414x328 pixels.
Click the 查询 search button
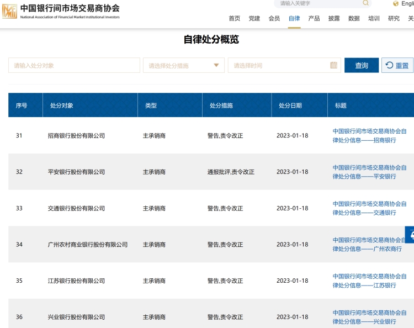[x=362, y=65]
